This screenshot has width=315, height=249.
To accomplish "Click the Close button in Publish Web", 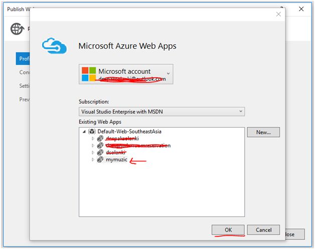I will tap(295, 234).
